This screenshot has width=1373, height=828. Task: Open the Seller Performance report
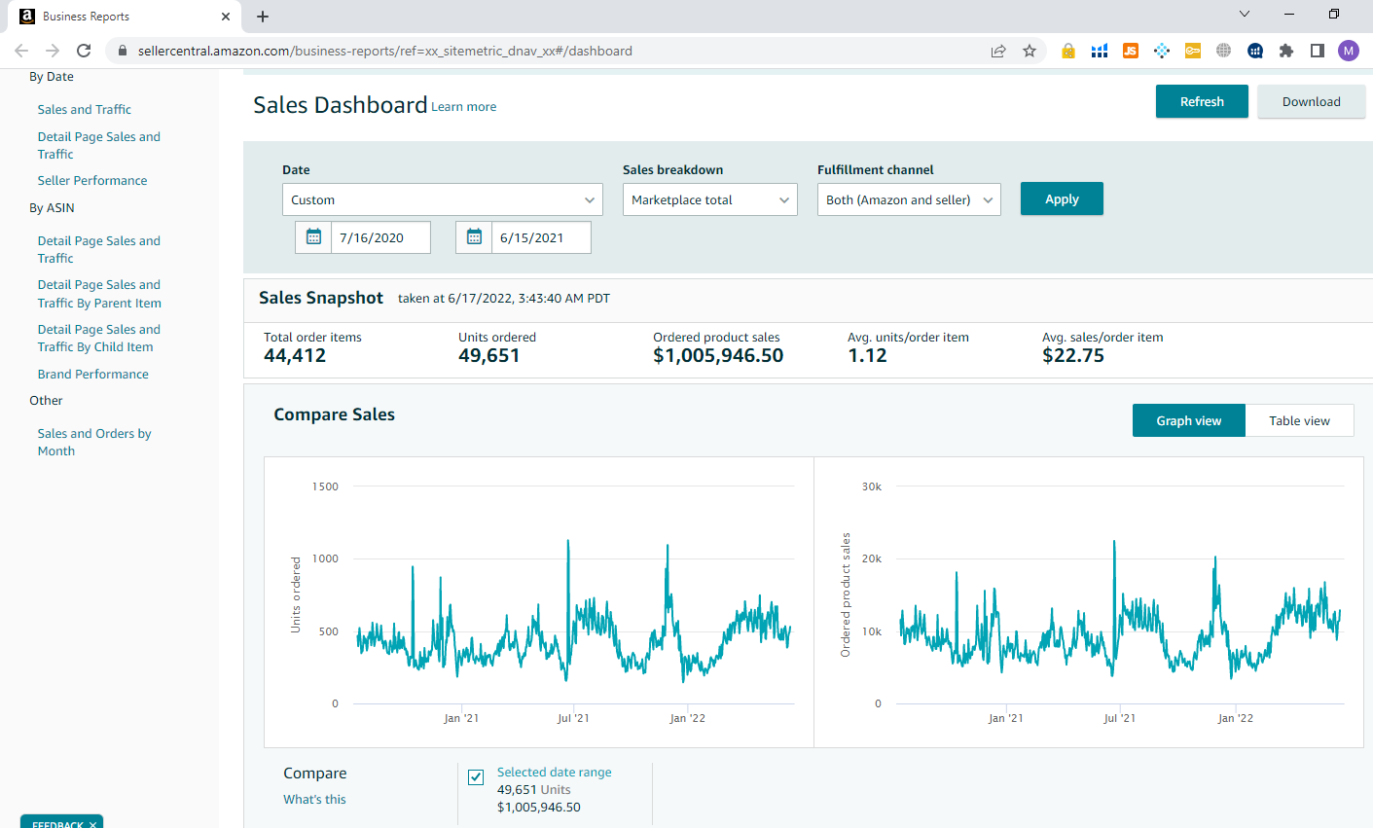pyautogui.click(x=92, y=180)
